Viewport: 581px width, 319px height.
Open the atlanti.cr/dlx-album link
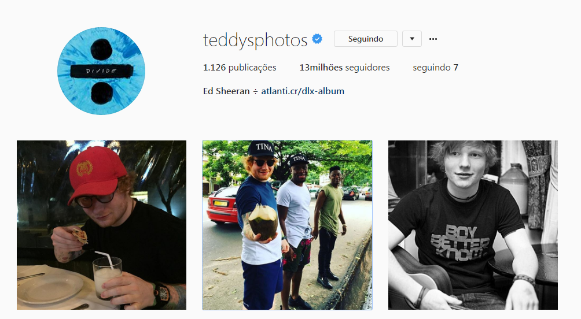[303, 91]
